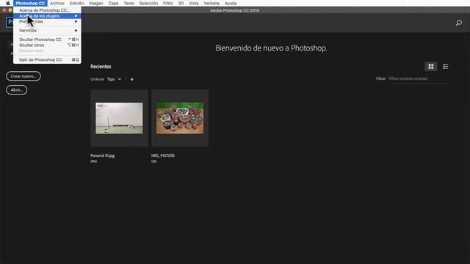Viewport: 470px width, 264px height.
Task: Open the IMG_9127.CR2 thumbnail
Action: tap(180, 118)
